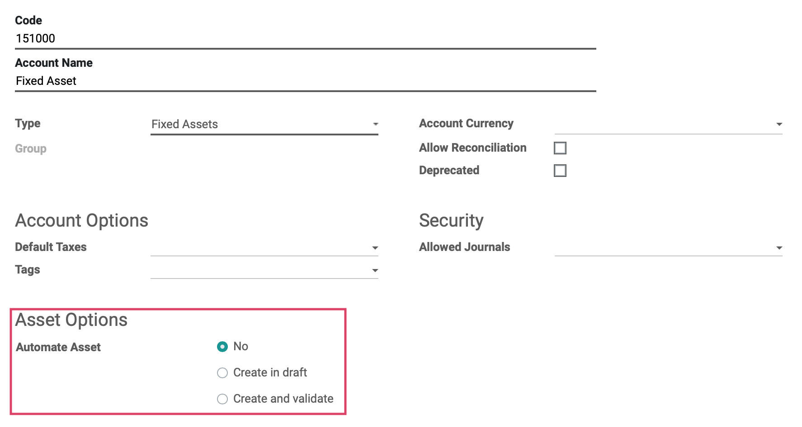This screenshot has height=427, width=802.
Task: Tick the Deprecated checkbox
Action: [560, 171]
